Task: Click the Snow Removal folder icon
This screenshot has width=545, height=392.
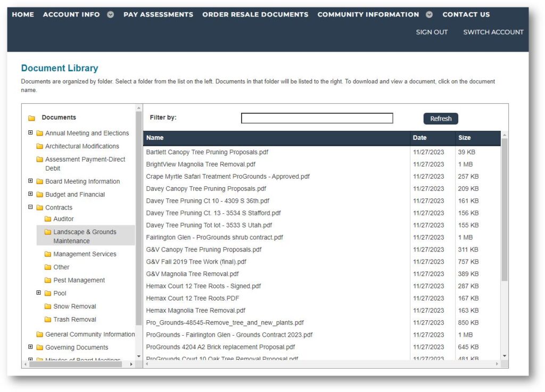Action: coord(48,306)
